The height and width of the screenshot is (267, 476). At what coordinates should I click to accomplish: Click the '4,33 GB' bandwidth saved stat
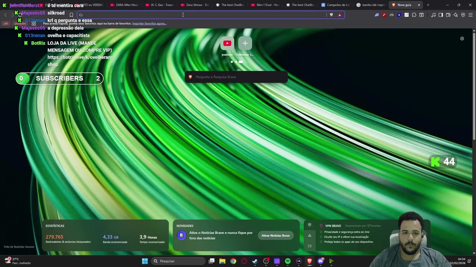[x=110, y=237]
